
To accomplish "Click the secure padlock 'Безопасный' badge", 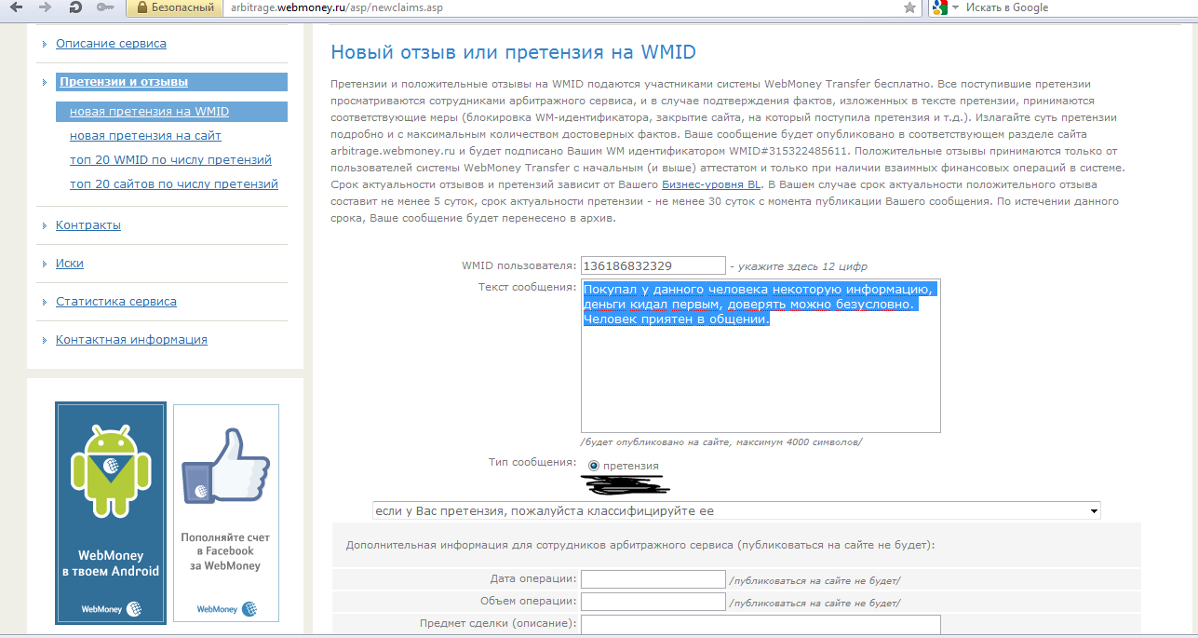I will pyautogui.click(x=174, y=7).
